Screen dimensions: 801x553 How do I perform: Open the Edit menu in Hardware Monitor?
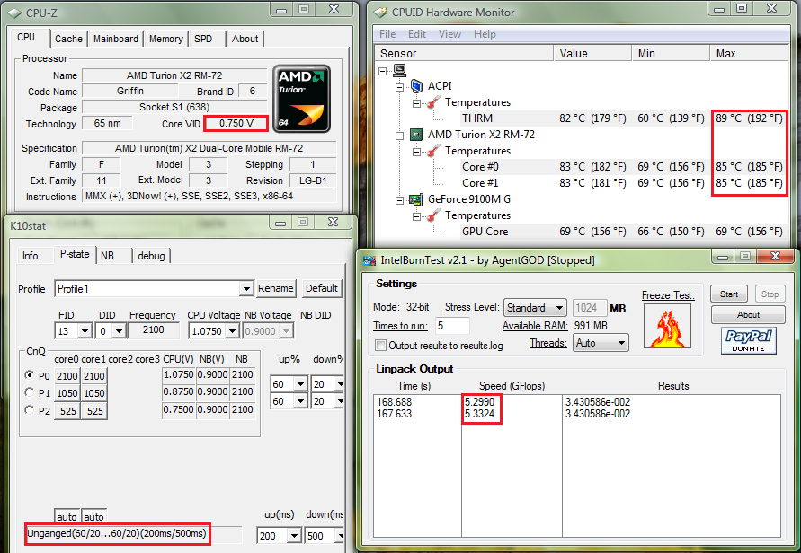417,34
